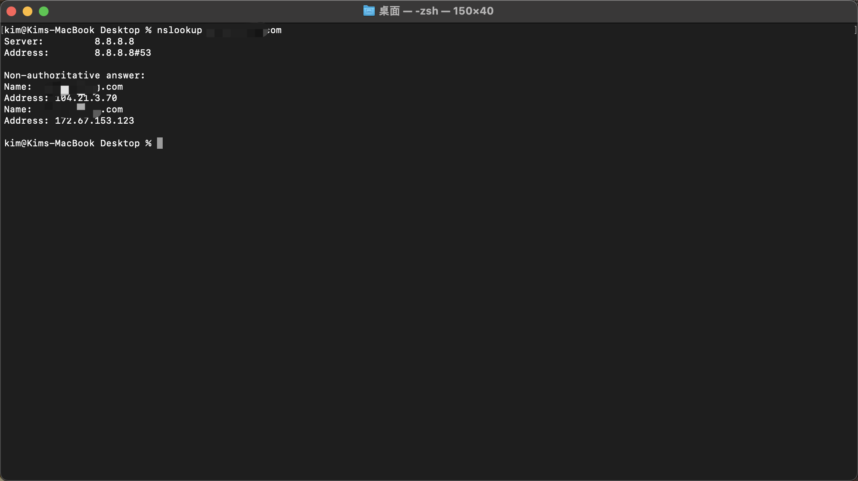Image resolution: width=858 pixels, height=481 pixels.
Task: Click the second 'Name:' label
Action: point(18,110)
